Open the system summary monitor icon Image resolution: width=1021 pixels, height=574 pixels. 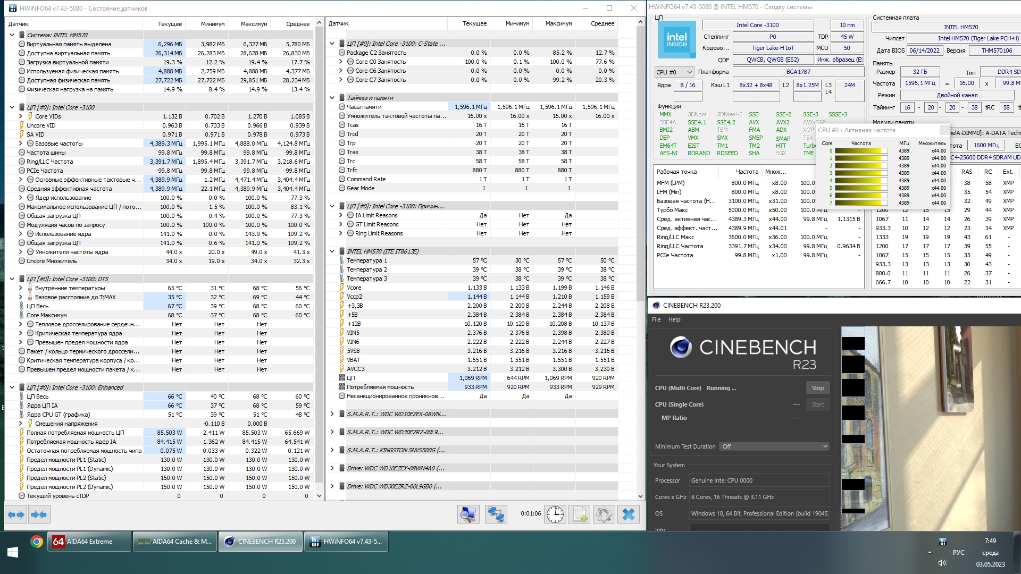(468, 514)
